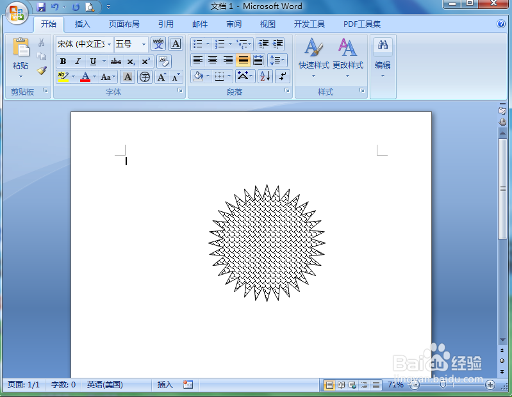The image size is (512, 397).
Task: Open Font dialog launcher (字体)
Action: 180,90
